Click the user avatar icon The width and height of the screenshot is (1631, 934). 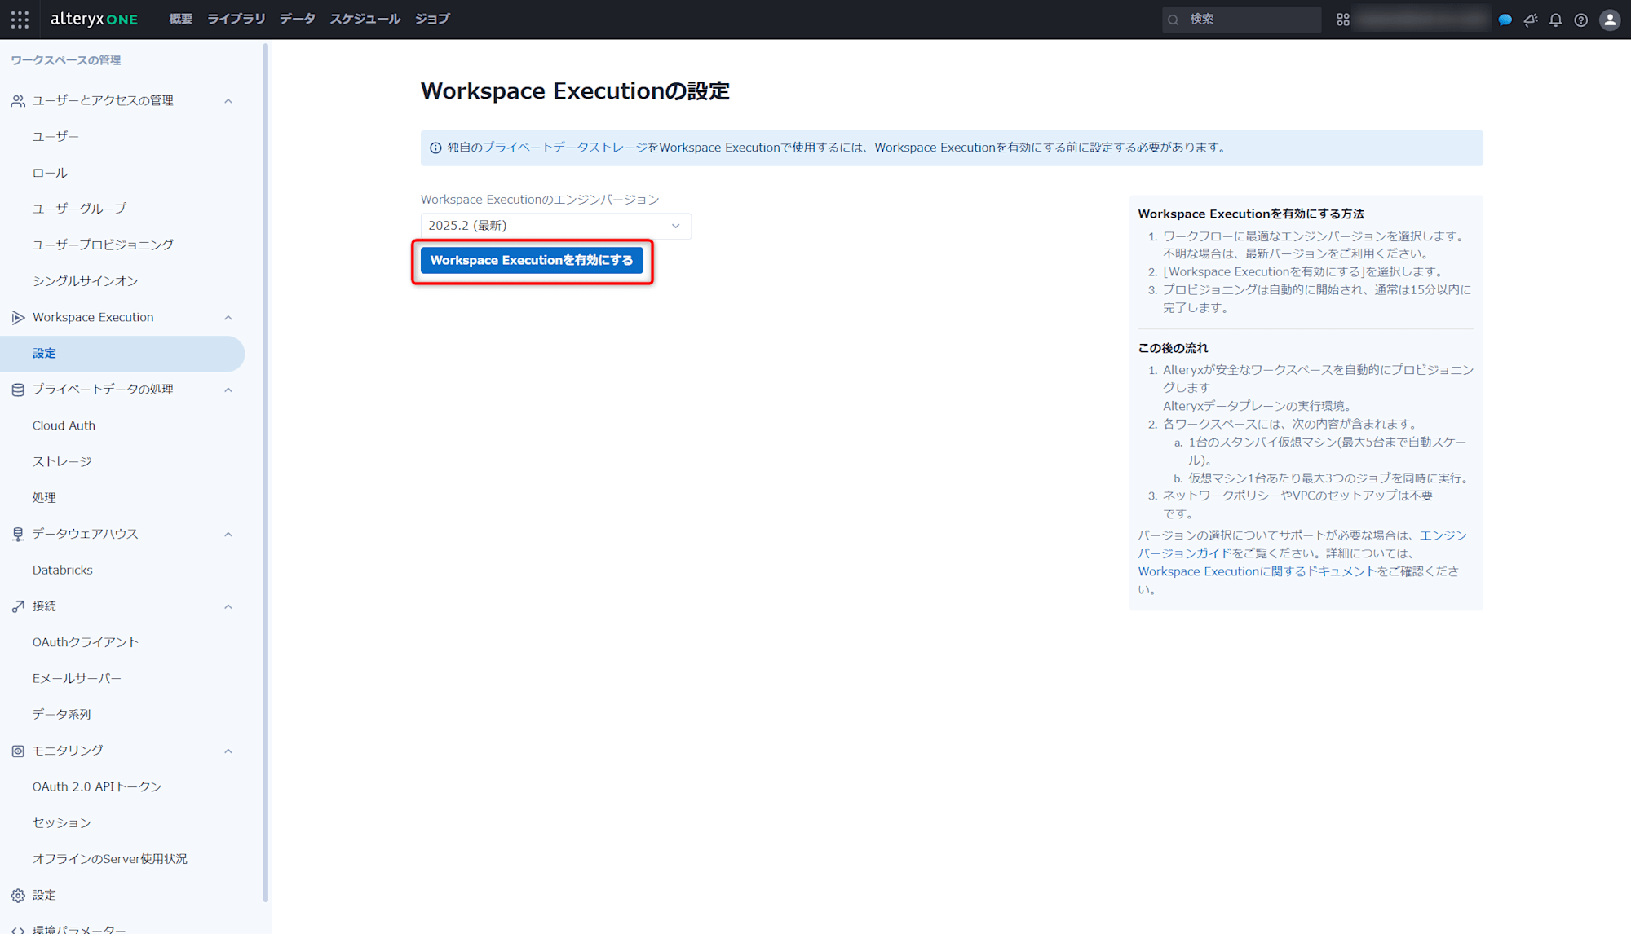pos(1609,20)
